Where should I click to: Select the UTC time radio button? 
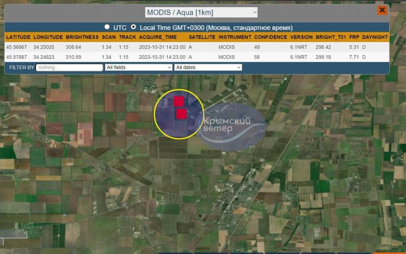point(107,27)
